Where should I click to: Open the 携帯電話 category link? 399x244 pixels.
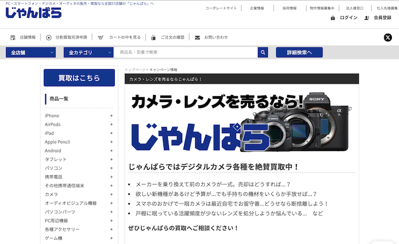(54, 177)
